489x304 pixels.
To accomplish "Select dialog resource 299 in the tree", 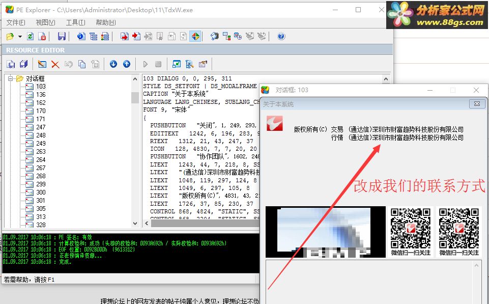I will (x=41, y=184).
